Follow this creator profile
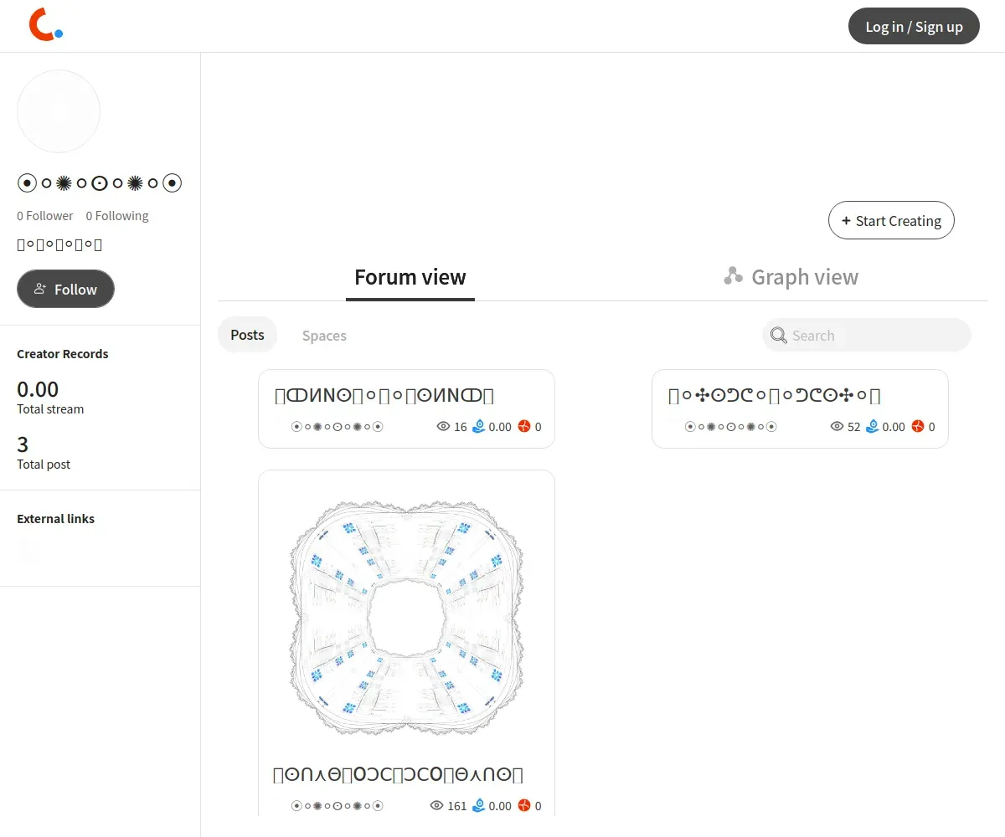The image size is (1005, 837). pyautogui.click(x=65, y=289)
